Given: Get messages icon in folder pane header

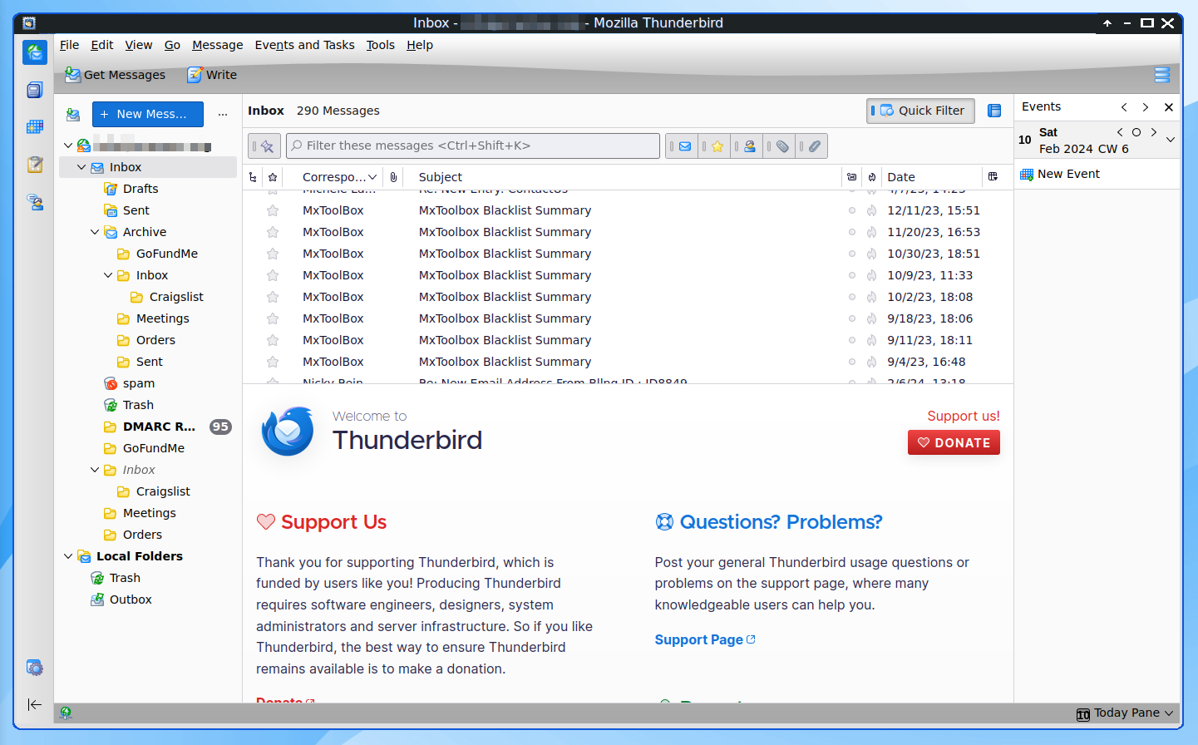Looking at the screenshot, I should click(x=73, y=114).
